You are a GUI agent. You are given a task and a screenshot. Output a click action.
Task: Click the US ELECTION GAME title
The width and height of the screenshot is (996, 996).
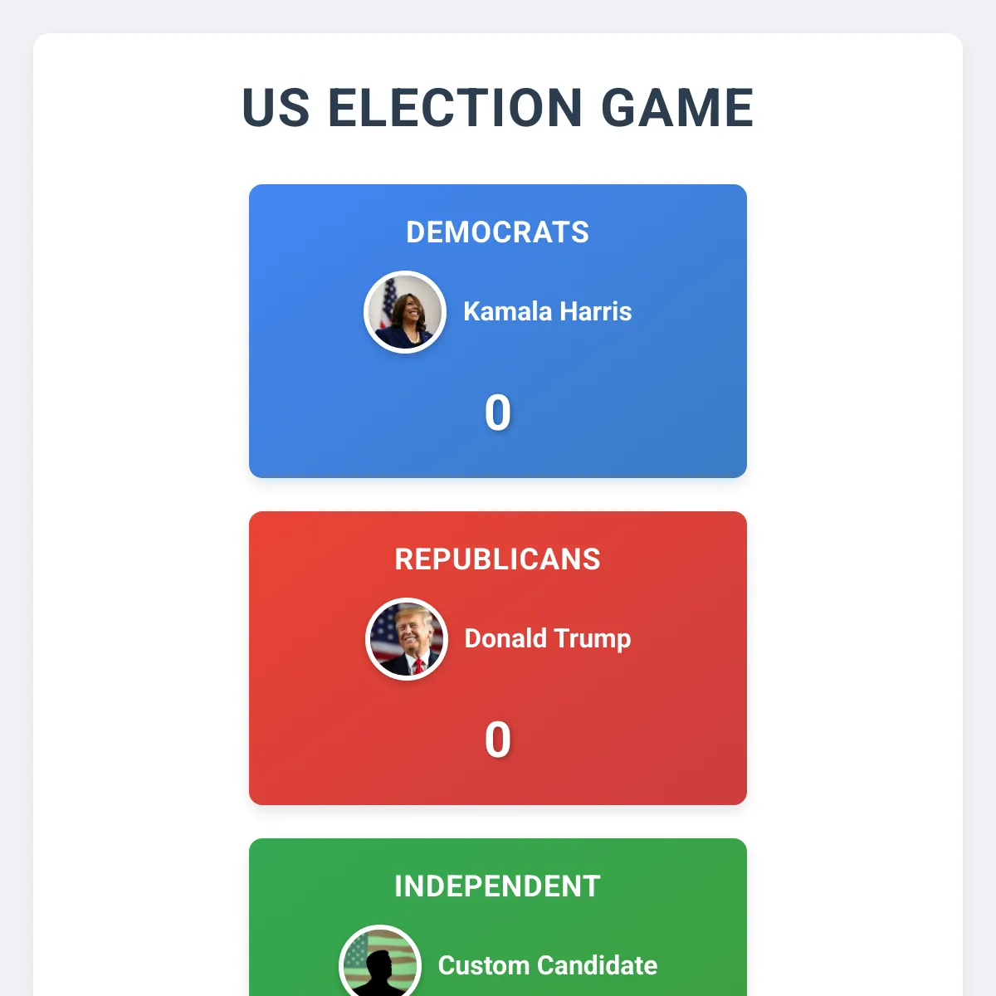(x=497, y=108)
